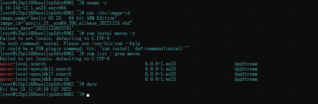The width and height of the screenshot is (318, 104).
Task: Click the "uname -r" command text
Action: 97,3
